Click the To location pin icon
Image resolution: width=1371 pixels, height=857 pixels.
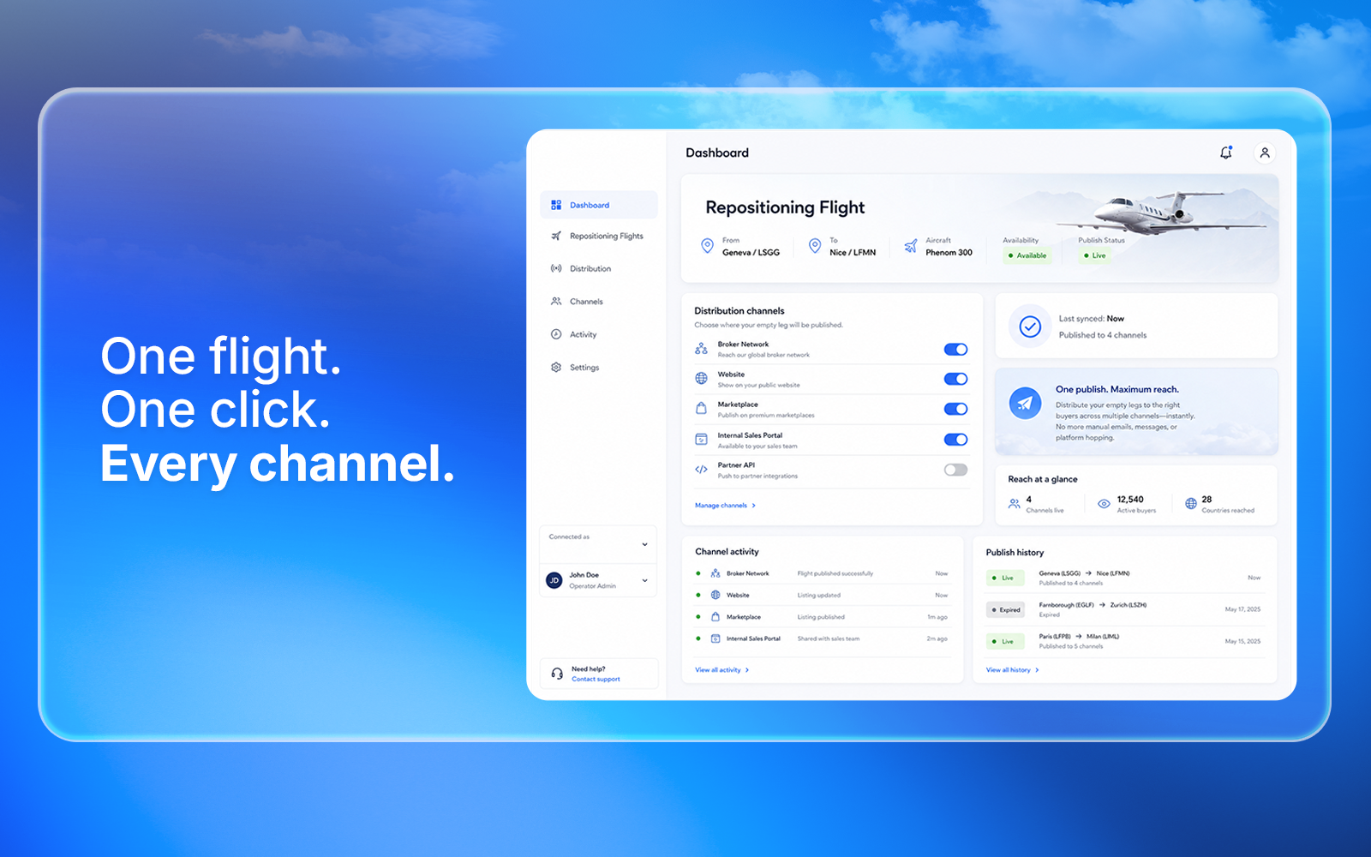[x=815, y=246]
